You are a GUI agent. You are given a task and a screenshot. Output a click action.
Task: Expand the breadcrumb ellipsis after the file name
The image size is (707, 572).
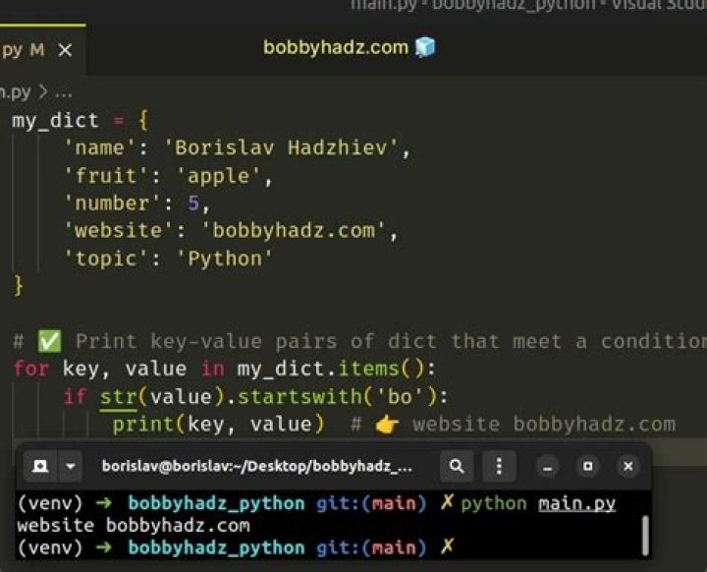point(64,91)
